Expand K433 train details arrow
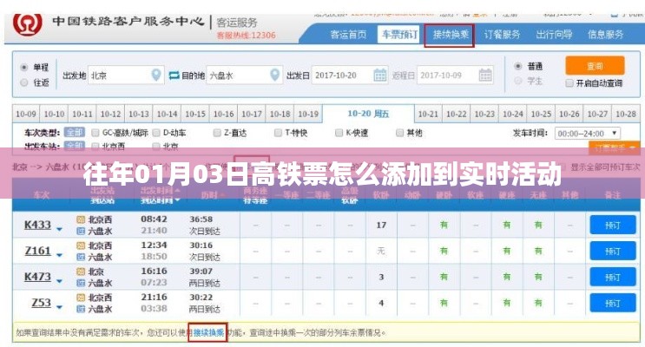This screenshot has width=645, height=347. (x=60, y=228)
